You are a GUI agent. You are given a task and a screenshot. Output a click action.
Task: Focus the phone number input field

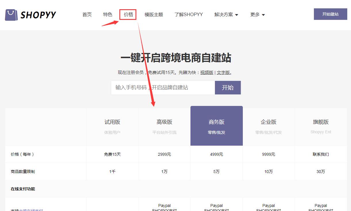pos(163,88)
